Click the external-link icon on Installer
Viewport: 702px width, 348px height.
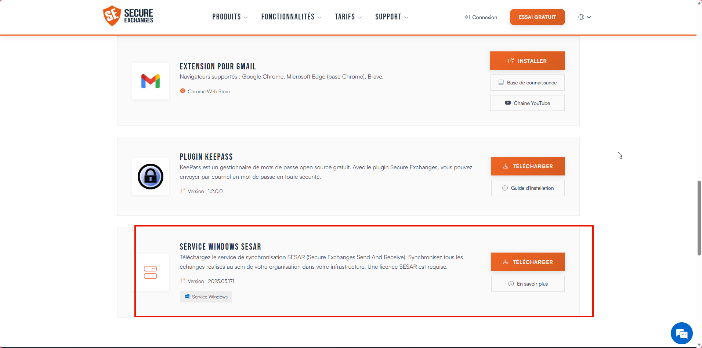point(511,61)
